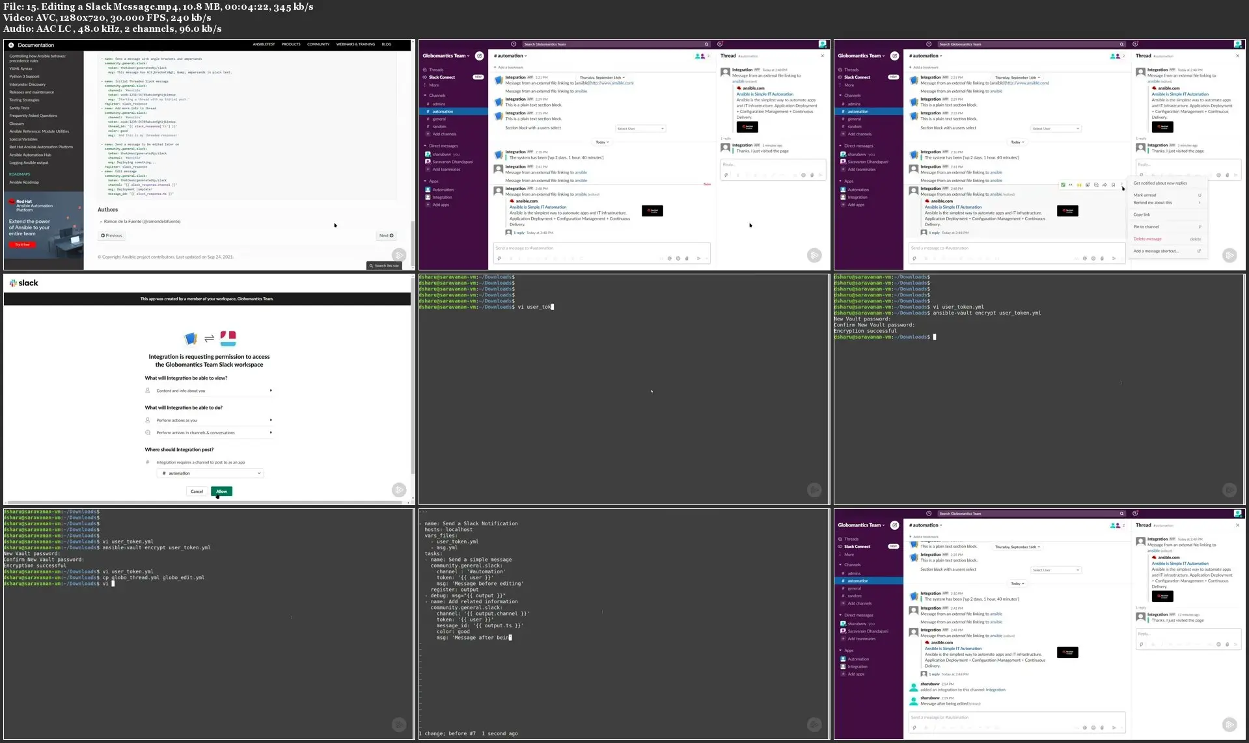Expand 'Perform actions as you' permission row

(x=208, y=421)
